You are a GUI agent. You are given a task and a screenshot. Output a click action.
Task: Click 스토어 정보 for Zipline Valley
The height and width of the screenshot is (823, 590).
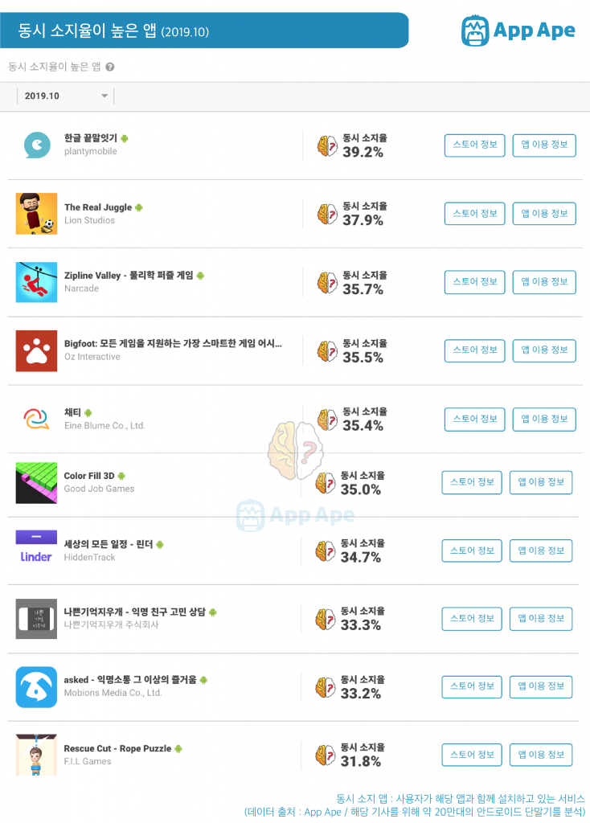point(474,282)
